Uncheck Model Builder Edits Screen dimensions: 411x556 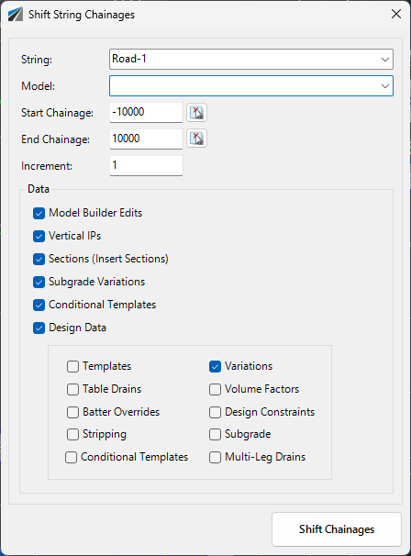point(39,214)
